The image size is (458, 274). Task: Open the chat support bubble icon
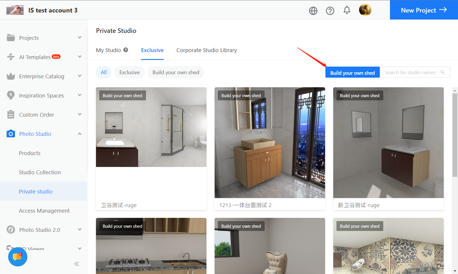pyautogui.click(x=17, y=257)
